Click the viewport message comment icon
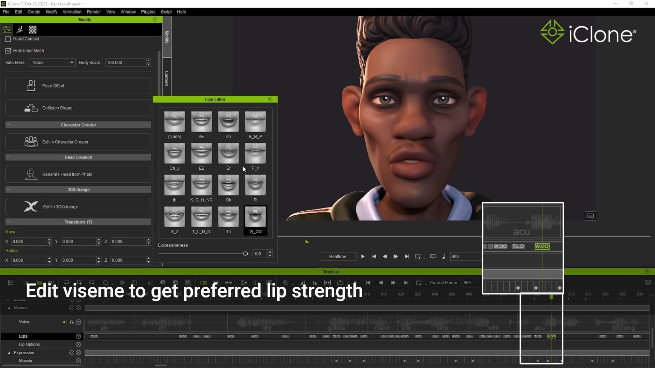This screenshot has height=368, width=655. coord(591,216)
